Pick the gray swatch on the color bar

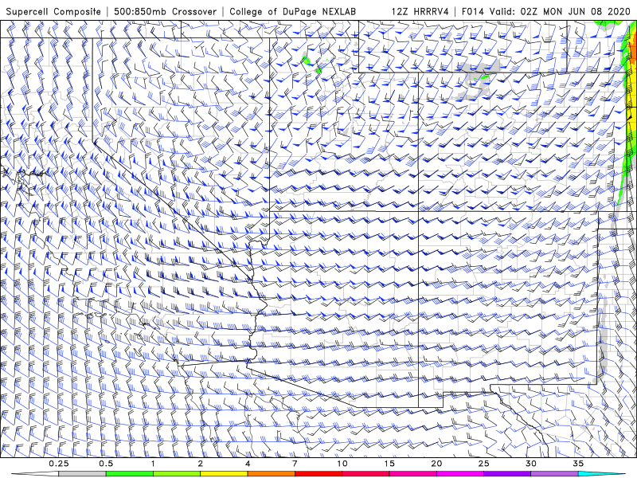pyautogui.click(x=83, y=474)
